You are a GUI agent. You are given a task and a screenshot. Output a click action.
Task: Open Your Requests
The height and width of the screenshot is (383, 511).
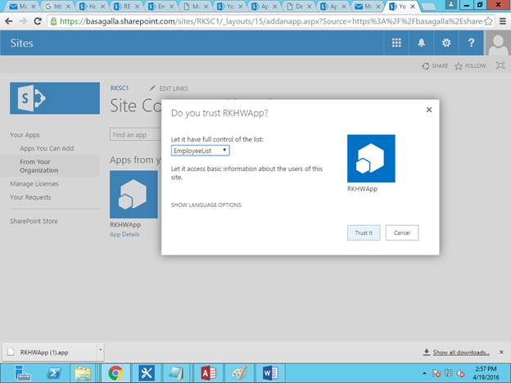point(30,197)
